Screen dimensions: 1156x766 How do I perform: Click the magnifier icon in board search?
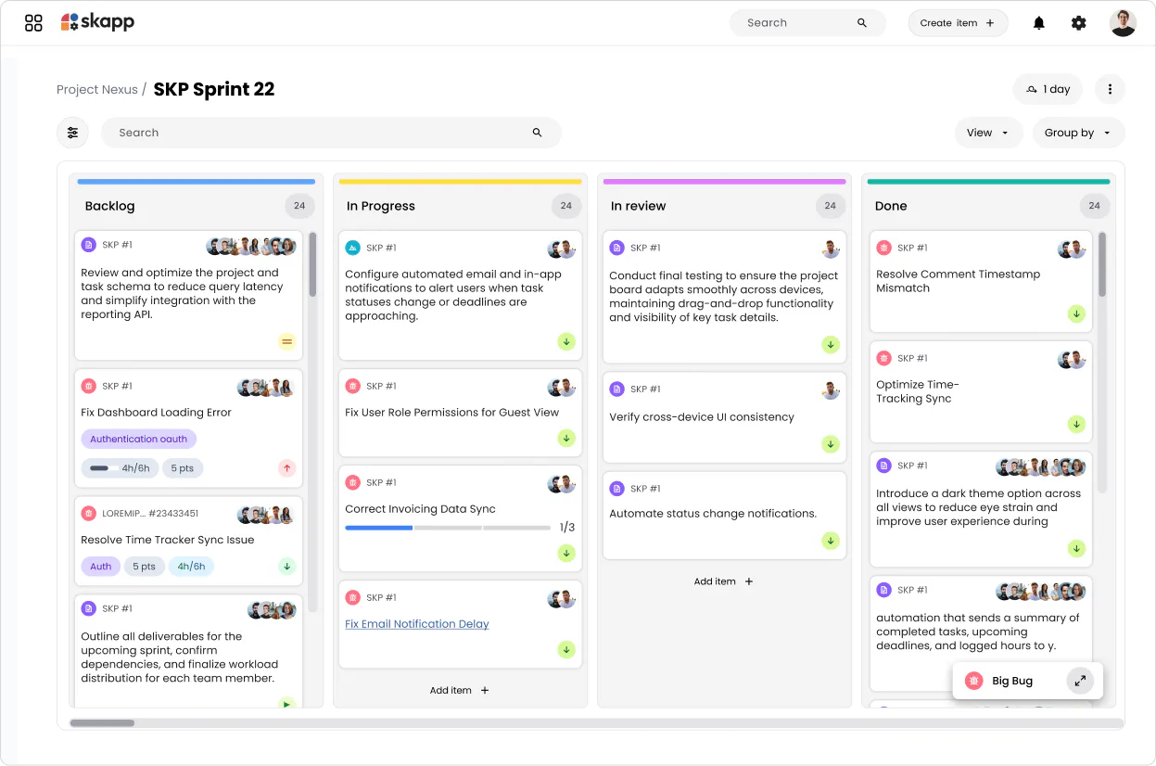pos(537,133)
